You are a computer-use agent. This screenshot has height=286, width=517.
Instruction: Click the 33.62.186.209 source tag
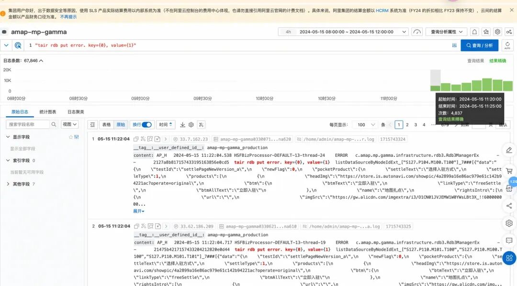point(194,226)
